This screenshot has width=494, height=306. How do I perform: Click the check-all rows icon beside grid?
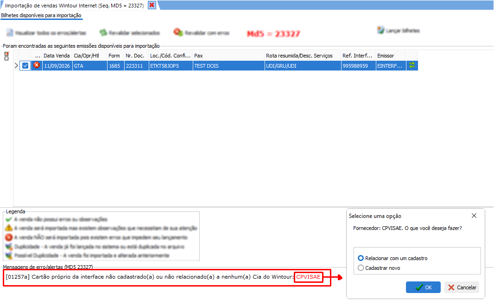click(6, 54)
